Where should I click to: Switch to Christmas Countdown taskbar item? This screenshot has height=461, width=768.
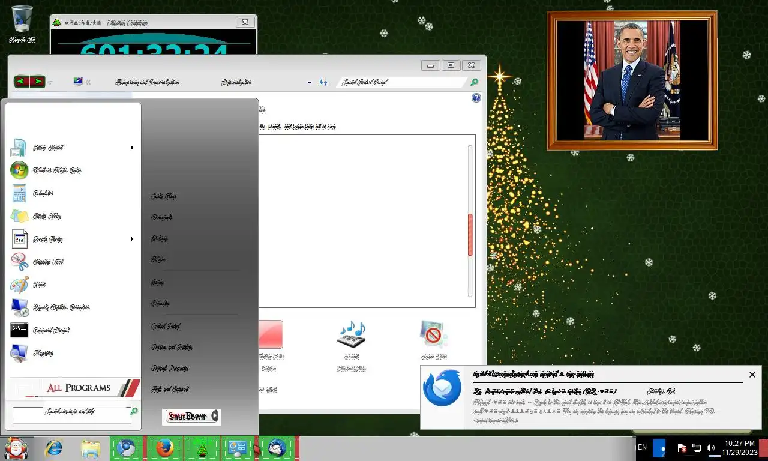pos(203,448)
